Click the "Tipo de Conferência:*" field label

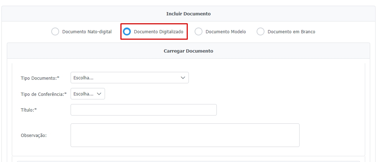coord(44,94)
